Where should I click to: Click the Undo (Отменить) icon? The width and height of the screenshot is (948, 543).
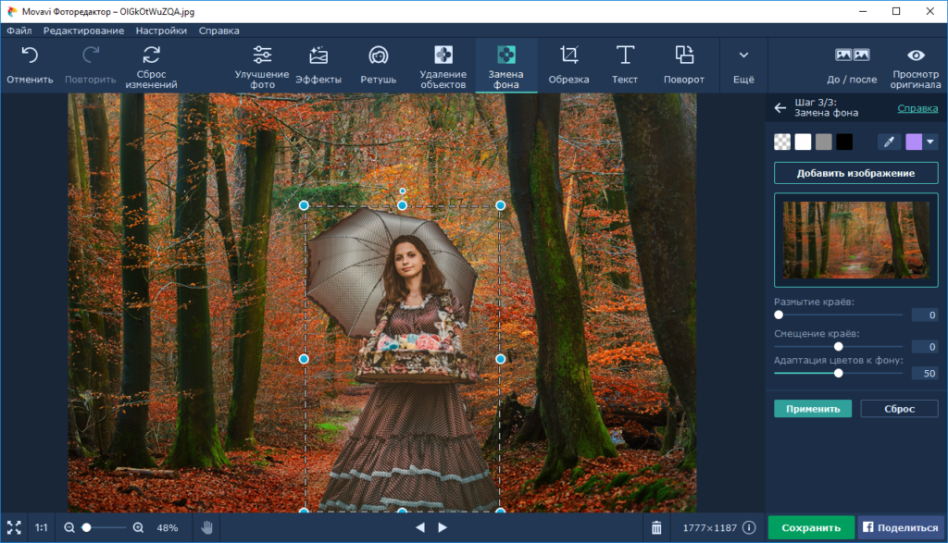[30, 56]
